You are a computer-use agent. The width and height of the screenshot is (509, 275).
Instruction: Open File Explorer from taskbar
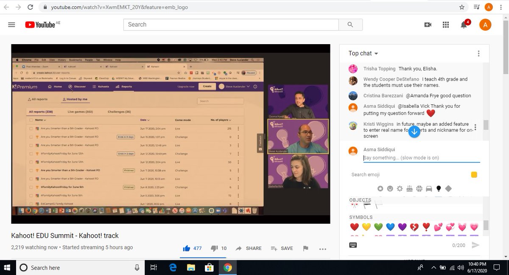point(191,267)
